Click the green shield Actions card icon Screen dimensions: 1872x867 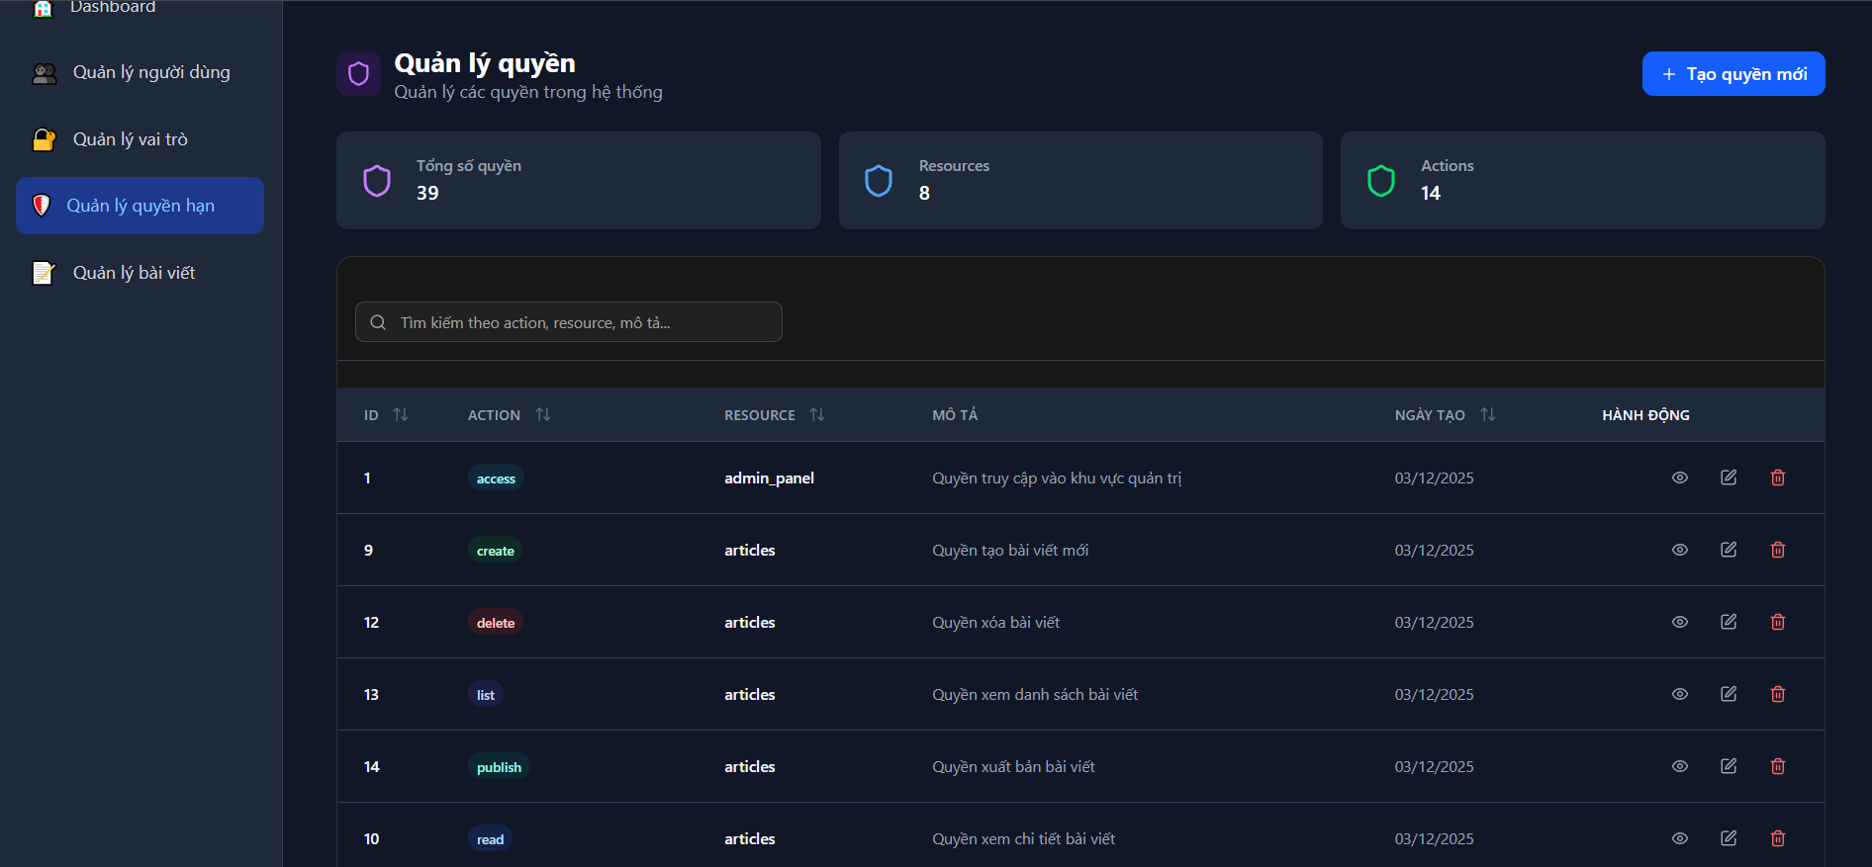click(x=1381, y=181)
